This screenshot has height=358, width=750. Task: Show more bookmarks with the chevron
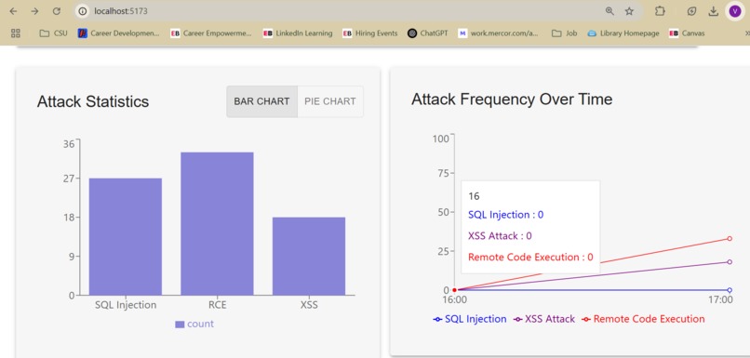tap(746, 33)
